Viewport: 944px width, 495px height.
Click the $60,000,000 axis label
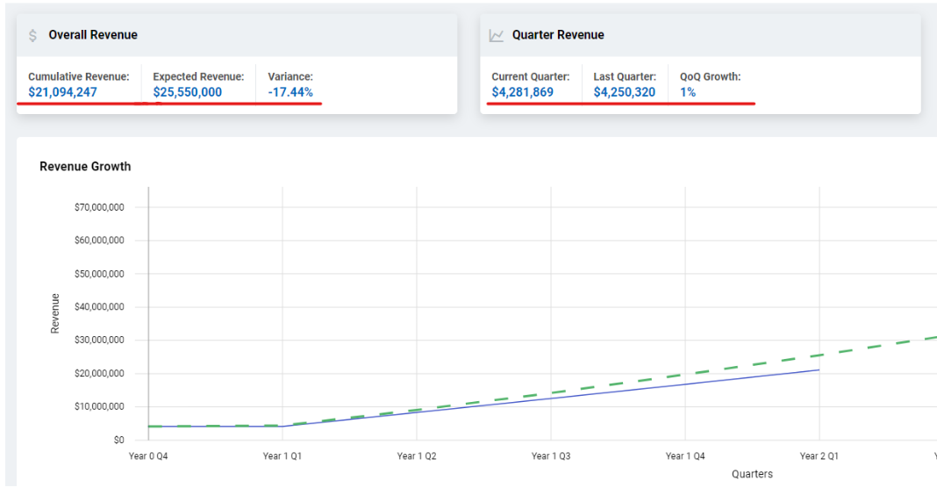pos(99,240)
